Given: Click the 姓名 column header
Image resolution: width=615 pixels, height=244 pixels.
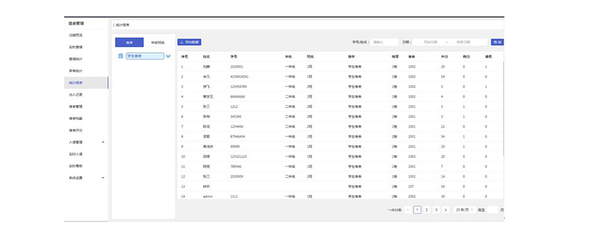Looking at the screenshot, I should (207, 57).
